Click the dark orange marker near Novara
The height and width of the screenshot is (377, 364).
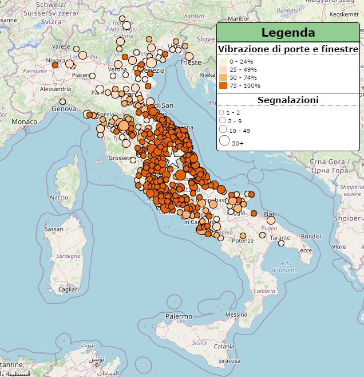pos(55,65)
